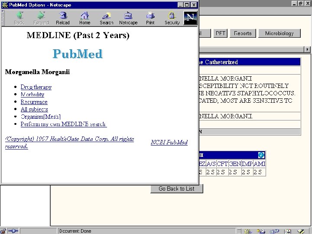Click MEDLINE (Past 2 Years) heading

coord(78,36)
